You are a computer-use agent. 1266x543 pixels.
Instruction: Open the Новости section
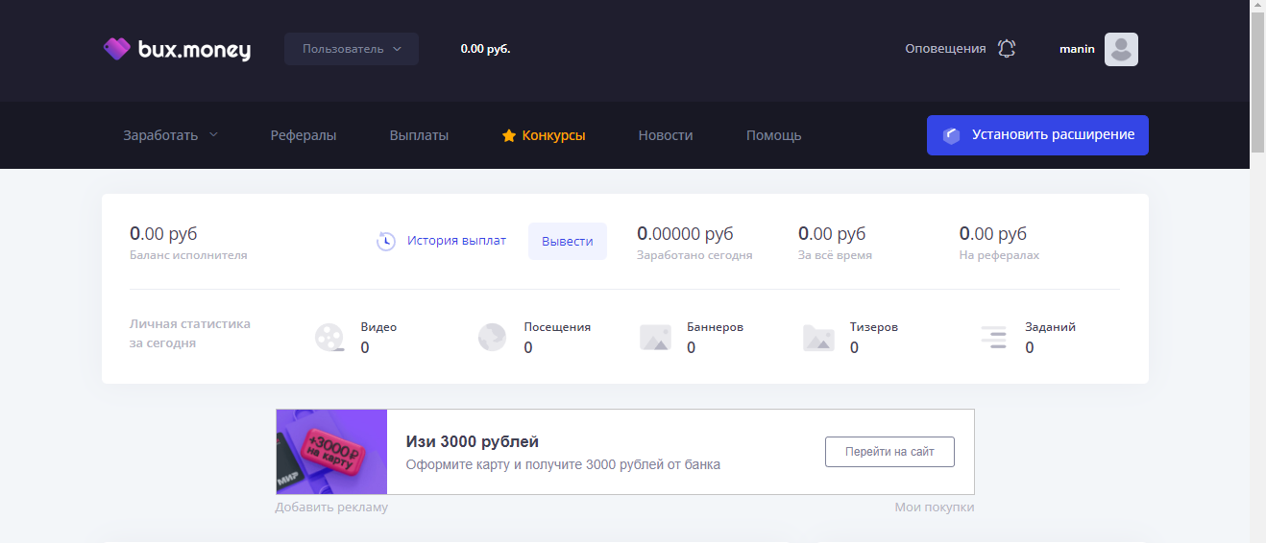666,135
